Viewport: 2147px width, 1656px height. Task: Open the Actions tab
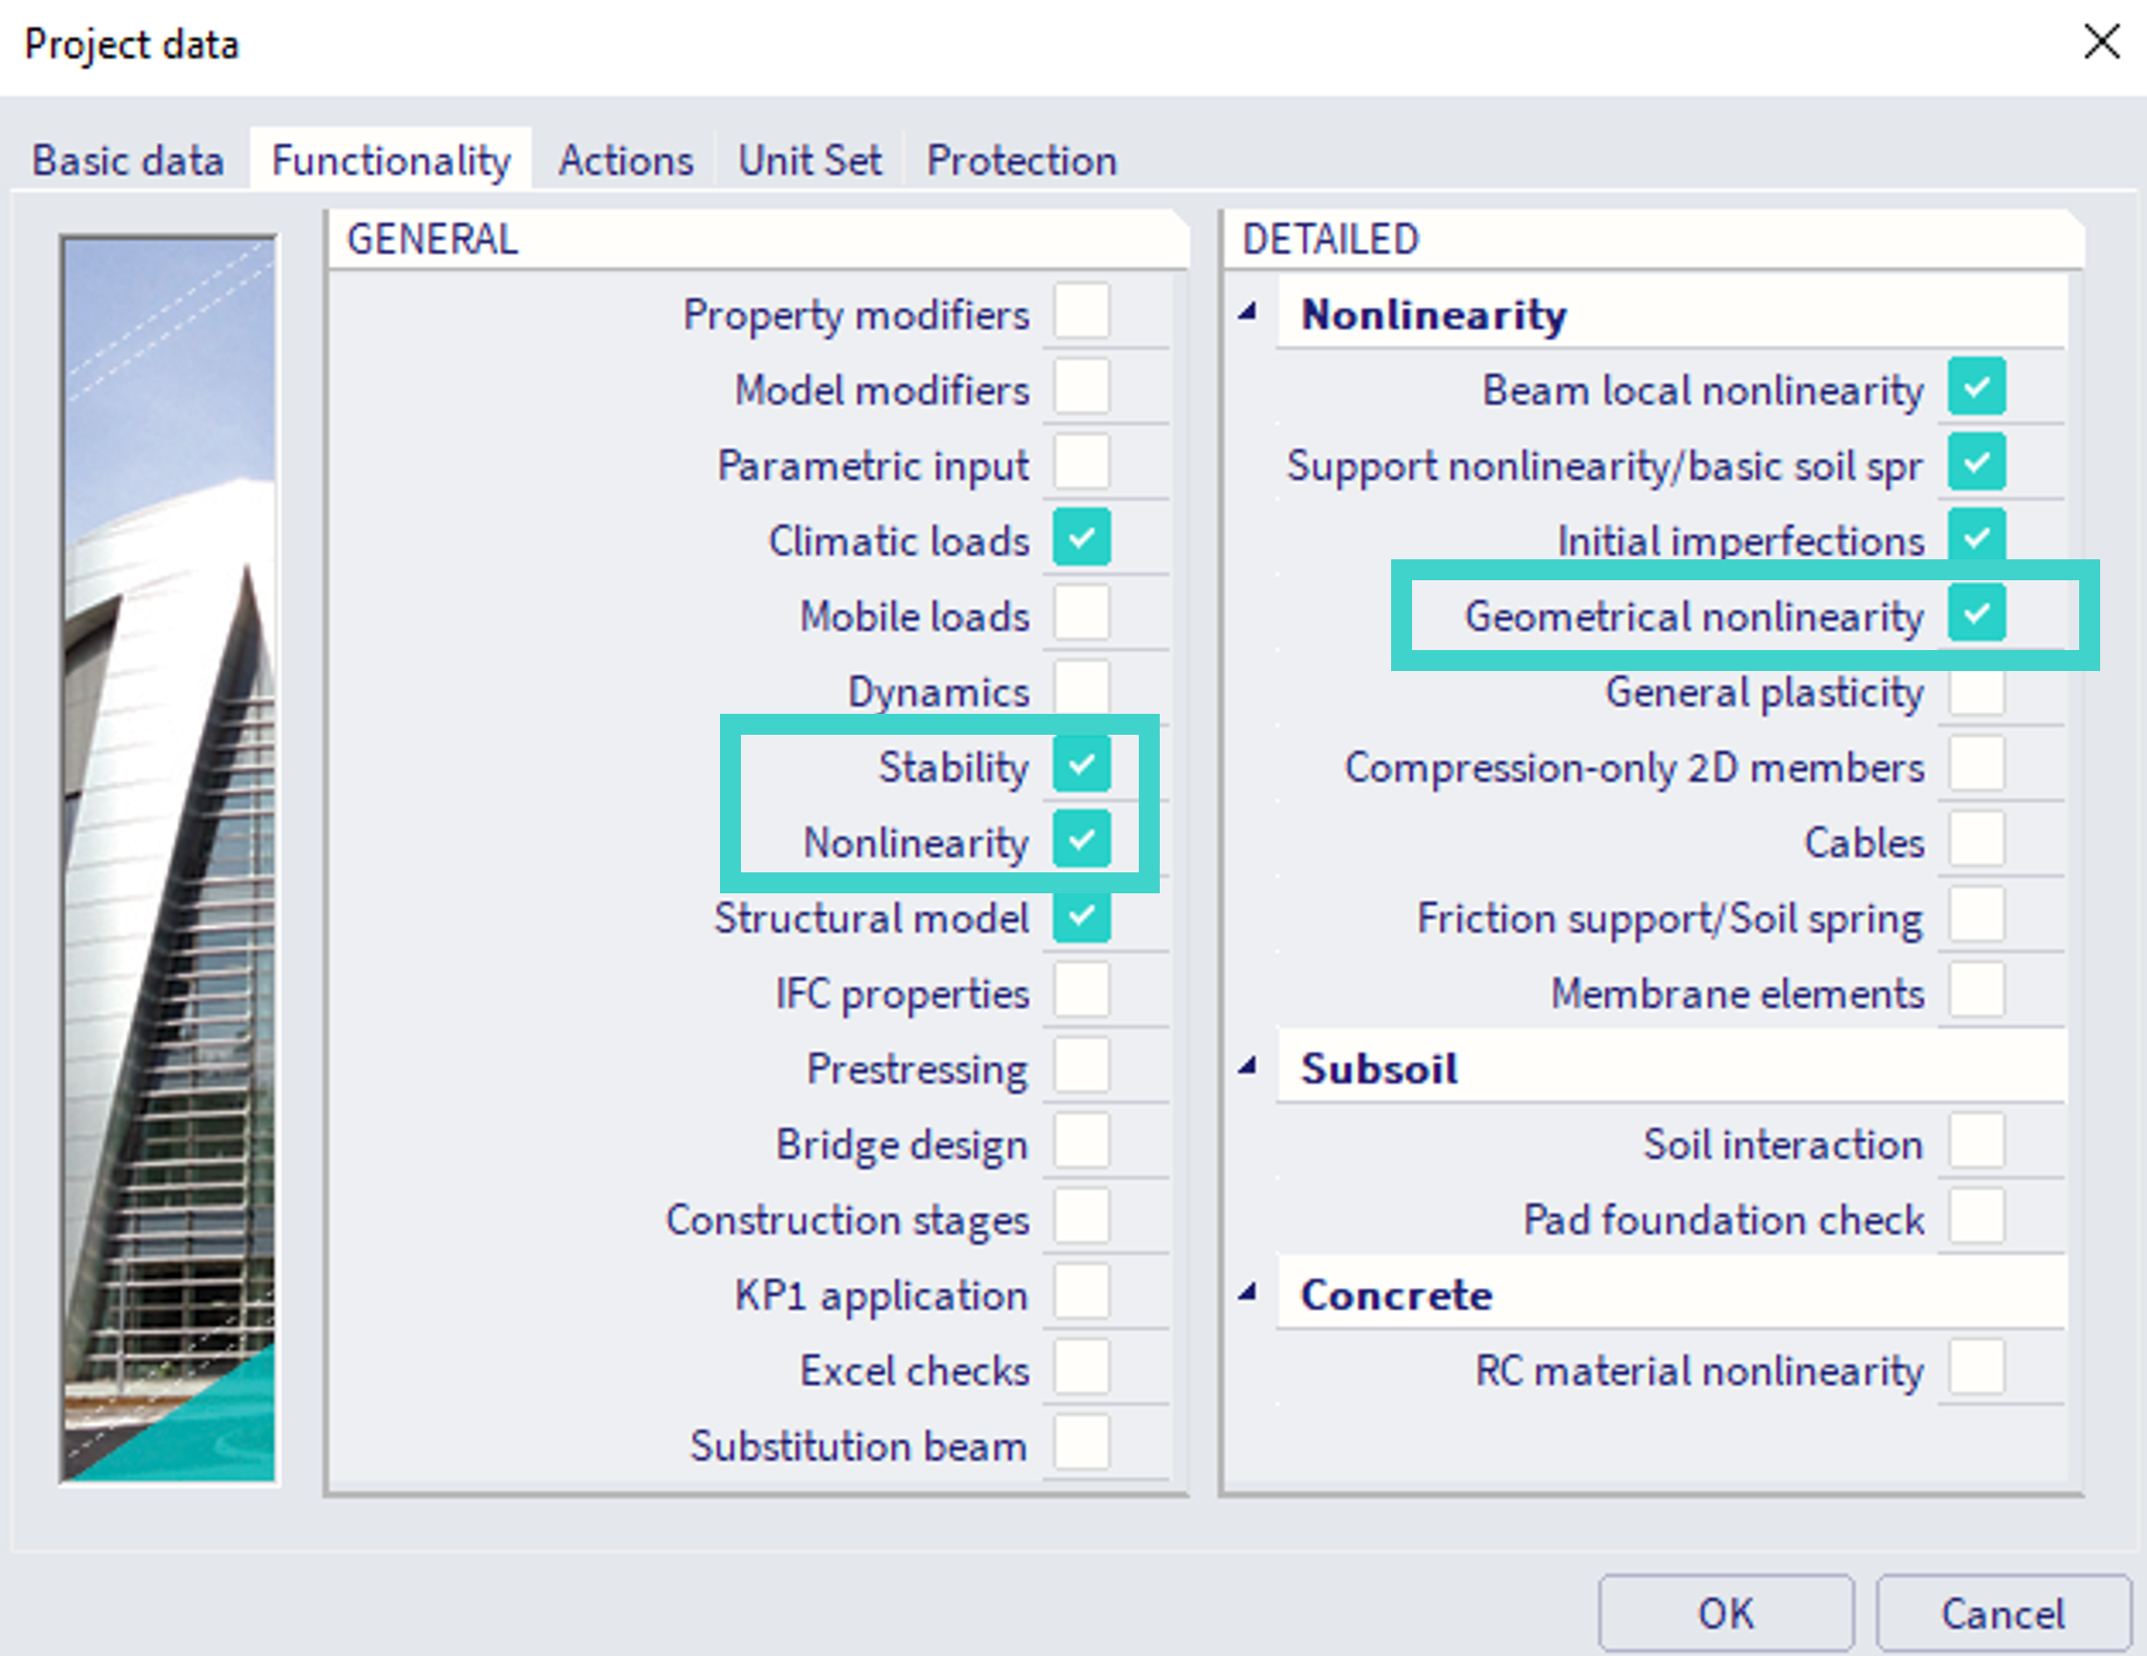pyautogui.click(x=625, y=161)
